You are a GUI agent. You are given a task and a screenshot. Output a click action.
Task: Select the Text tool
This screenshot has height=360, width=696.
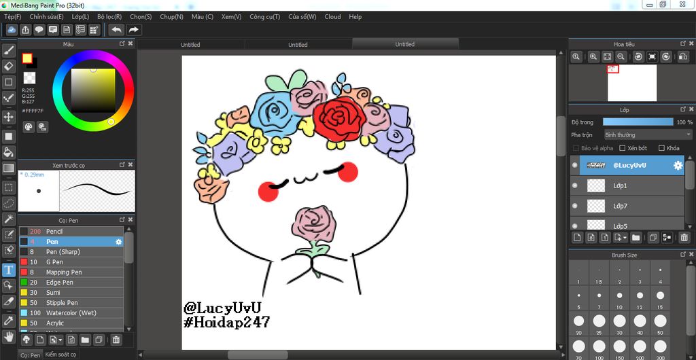point(8,270)
